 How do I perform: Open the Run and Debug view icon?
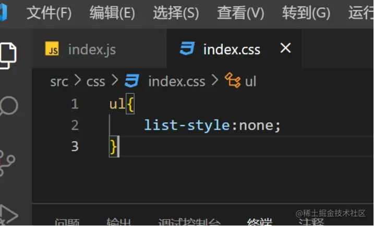pos(8,214)
